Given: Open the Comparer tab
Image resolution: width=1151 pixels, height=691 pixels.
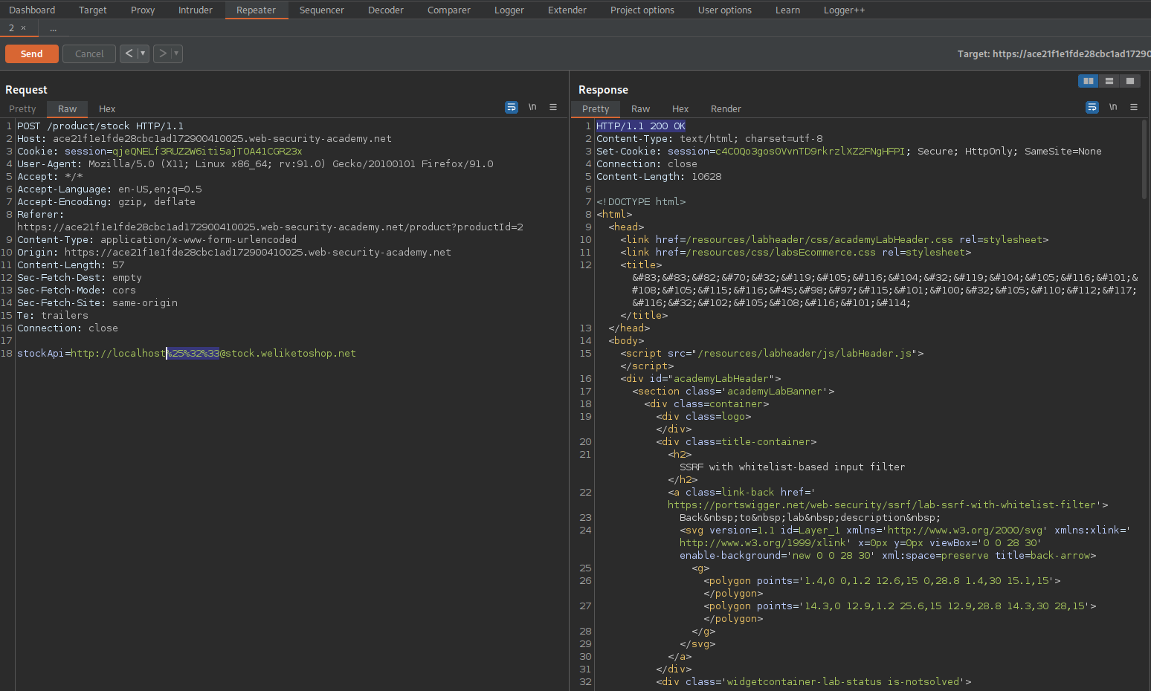Looking at the screenshot, I should (449, 10).
